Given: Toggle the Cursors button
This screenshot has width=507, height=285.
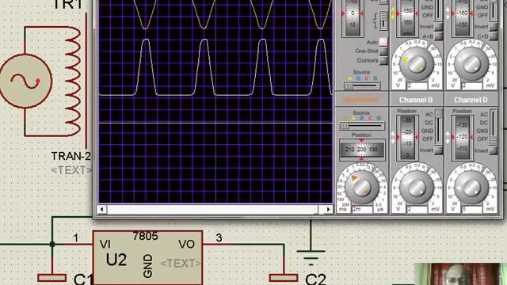Looking at the screenshot, I should (383, 60).
